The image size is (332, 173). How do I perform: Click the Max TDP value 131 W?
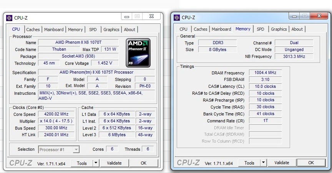tap(110, 49)
